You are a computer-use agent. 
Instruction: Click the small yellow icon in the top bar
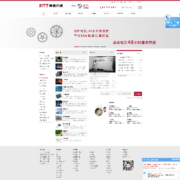[117, 2]
